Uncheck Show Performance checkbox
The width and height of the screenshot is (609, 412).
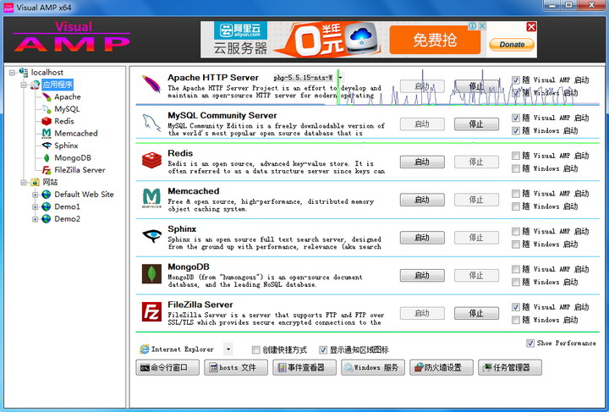coord(530,343)
